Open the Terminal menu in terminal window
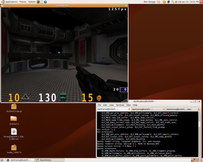The width and height of the screenshot is (203, 162). click(120, 105)
